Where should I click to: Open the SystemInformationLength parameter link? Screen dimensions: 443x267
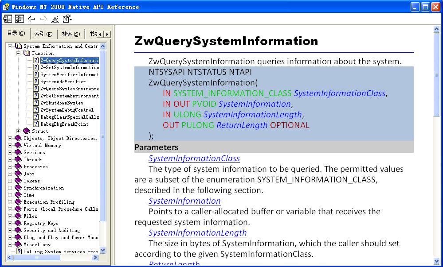click(197, 232)
